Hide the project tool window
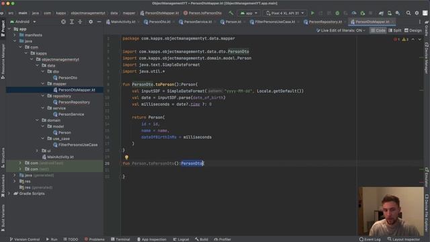The height and width of the screenshot is (242, 430). pyautogui.click(x=99, y=22)
